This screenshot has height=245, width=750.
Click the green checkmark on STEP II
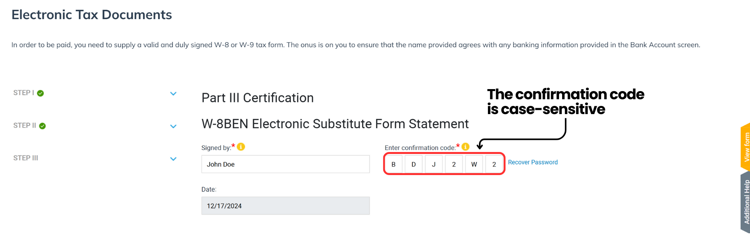coord(43,125)
